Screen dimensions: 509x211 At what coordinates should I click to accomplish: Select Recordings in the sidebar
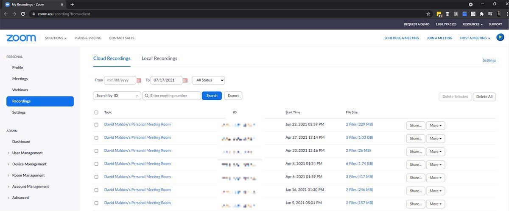40,101
